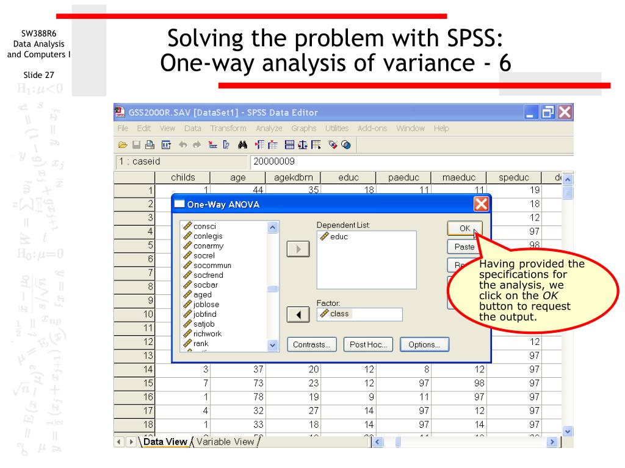The height and width of the screenshot is (468, 625).
Task: Switch to the Data View tab
Action: coord(165,442)
